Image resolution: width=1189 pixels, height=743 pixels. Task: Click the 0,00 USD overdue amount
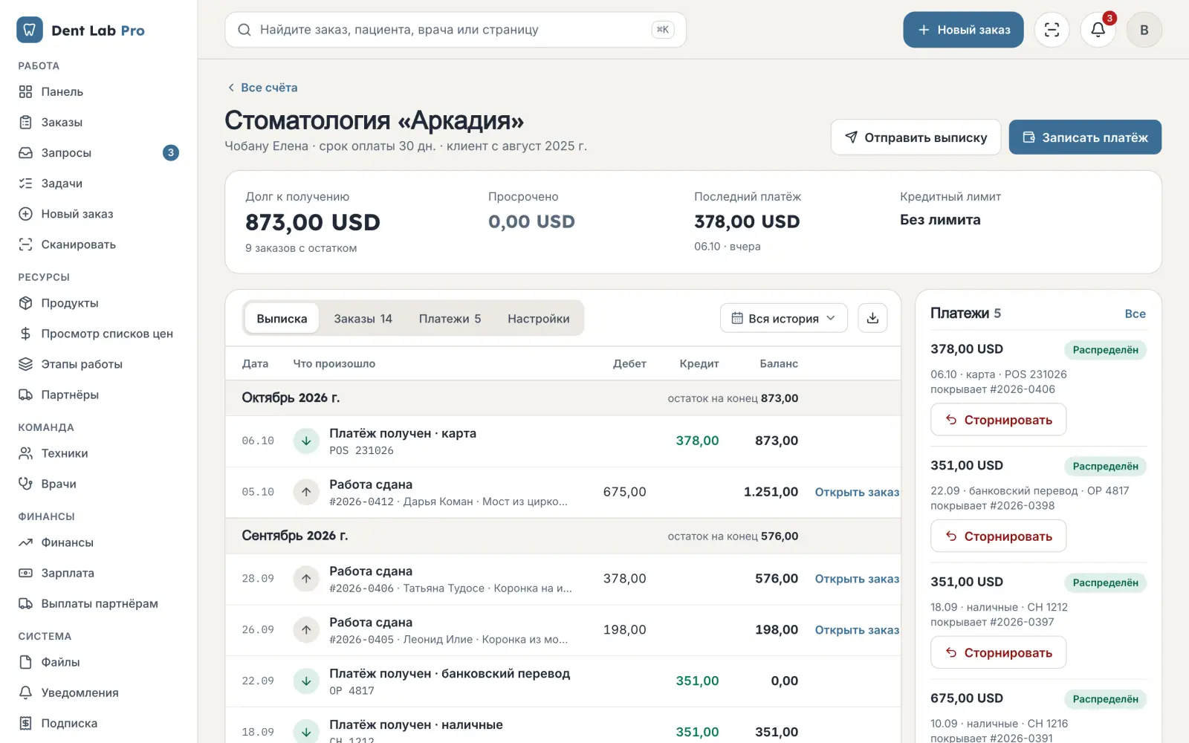[x=531, y=221]
